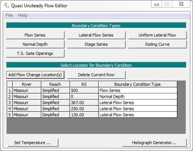Click Lateral Flow Series cell in row 5
Image resolution: width=193 pixels, height=151 pixels.
coord(138,115)
